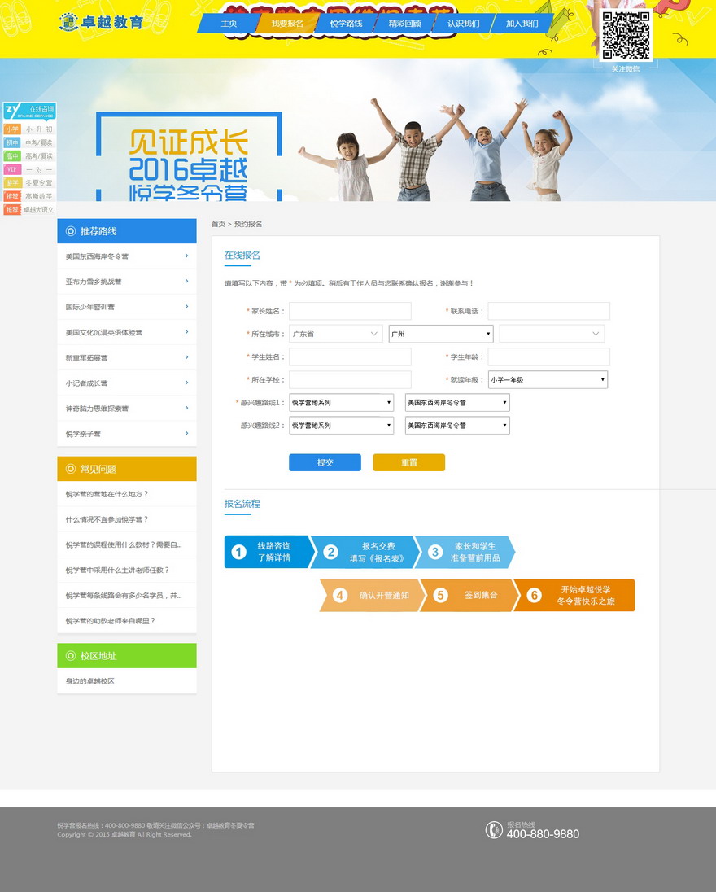Image resolution: width=716 pixels, height=892 pixels.
Task: Focus the 联系电话 input field
Action: click(549, 311)
